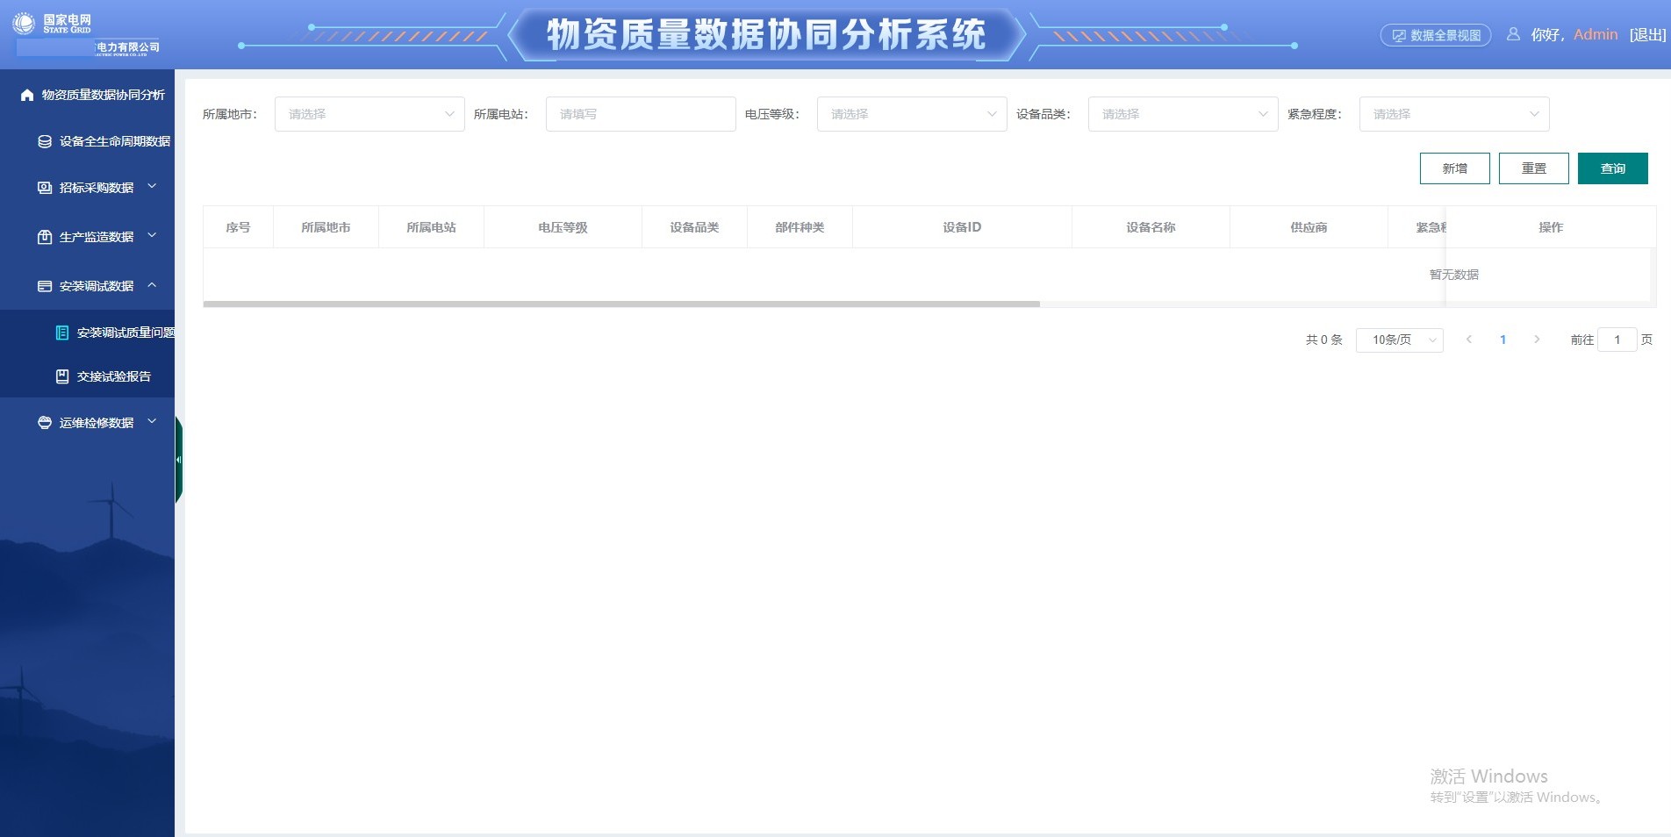Open the 紧急程度 dropdown

pos(1452,113)
